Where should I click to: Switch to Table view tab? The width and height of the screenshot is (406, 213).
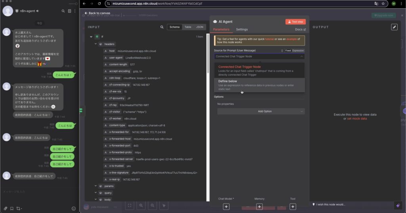[188, 27]
